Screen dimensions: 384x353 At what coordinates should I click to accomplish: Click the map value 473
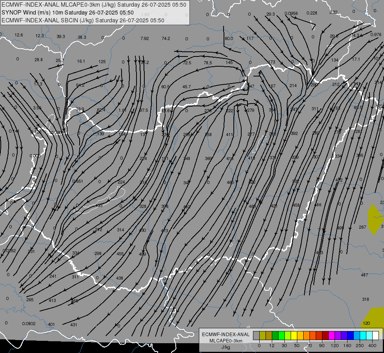pos(165,231)
